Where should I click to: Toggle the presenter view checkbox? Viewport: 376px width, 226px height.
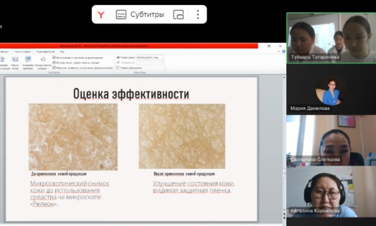118,67
